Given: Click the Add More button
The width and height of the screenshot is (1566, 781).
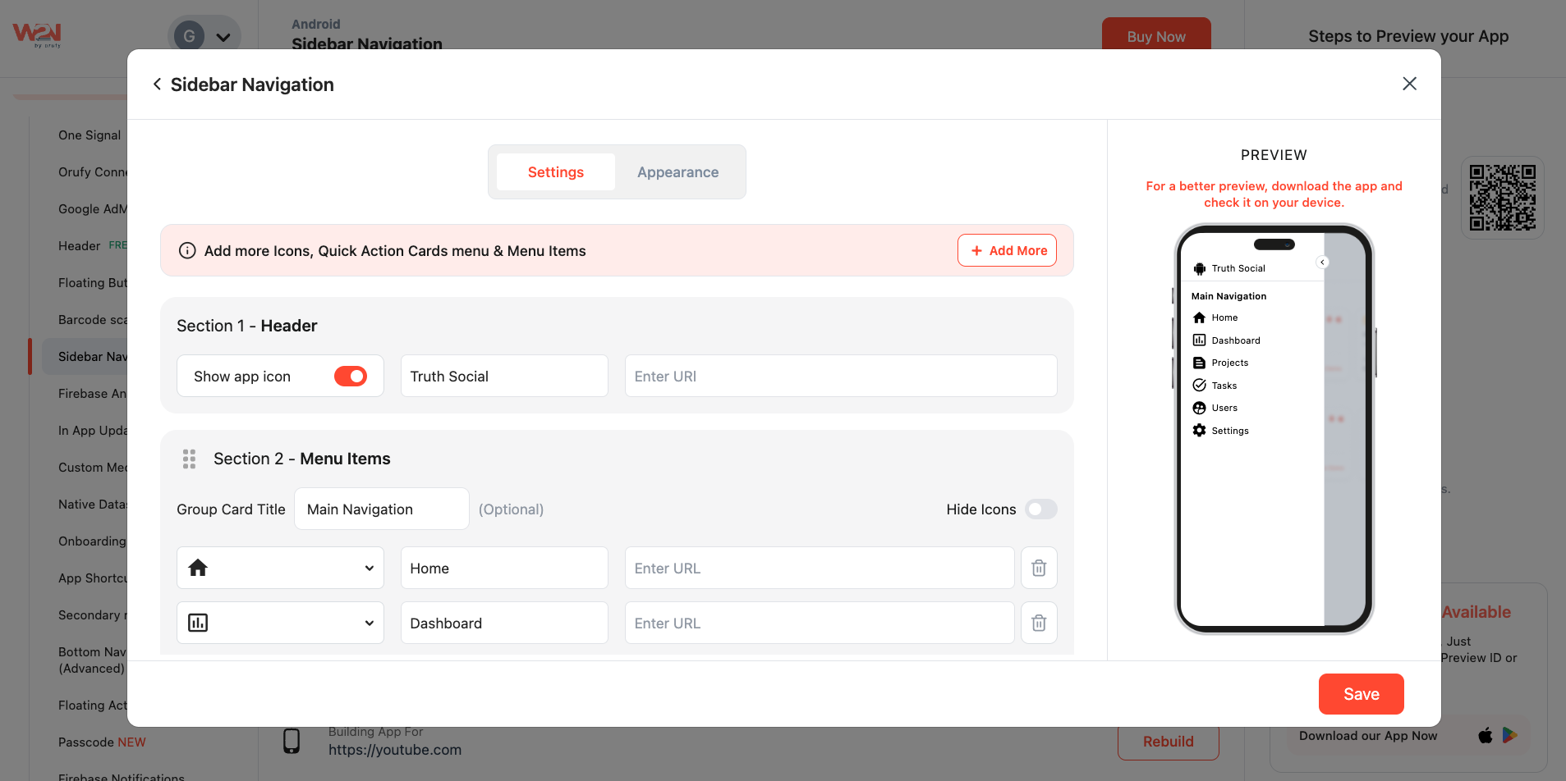Looking at the screenshot, I should pyautogui.click(x=1007, y=251).
